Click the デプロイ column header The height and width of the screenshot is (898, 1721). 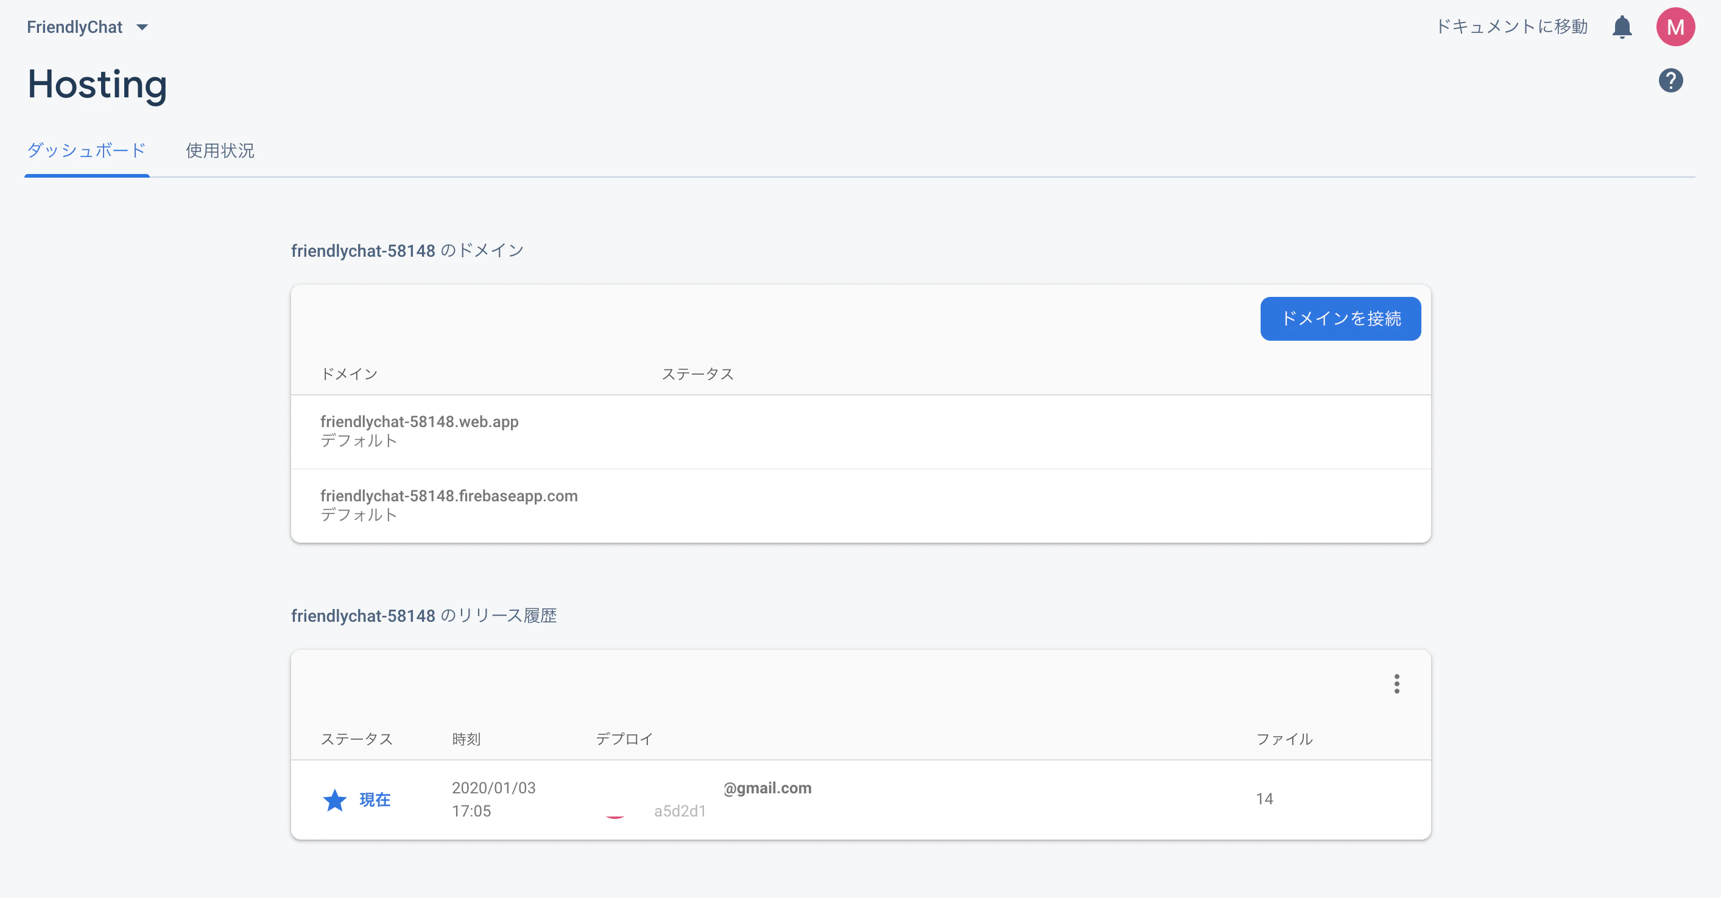coord(624,739)
